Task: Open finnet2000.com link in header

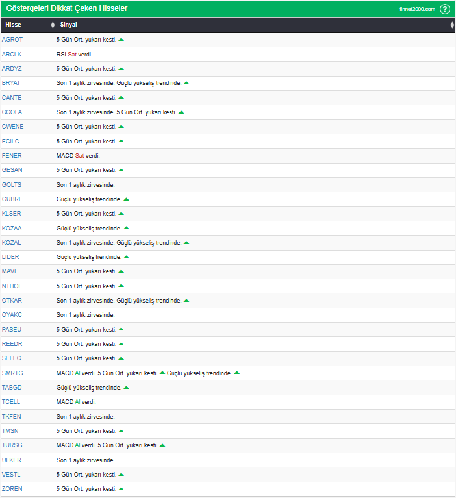Action: click(417, 9)
